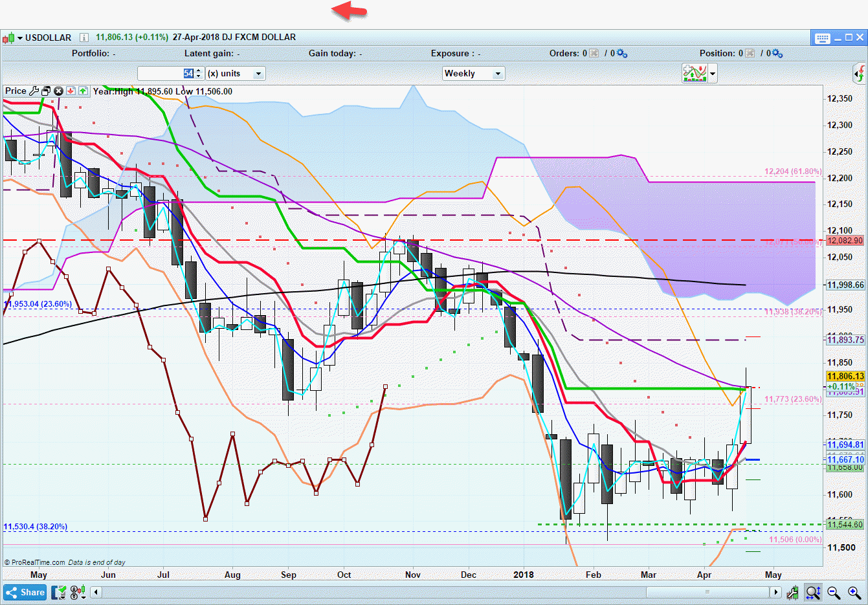This screenshot has width=868, height=605.
Task: Cancel all orders using the X beside Orders
Action: 594,53
